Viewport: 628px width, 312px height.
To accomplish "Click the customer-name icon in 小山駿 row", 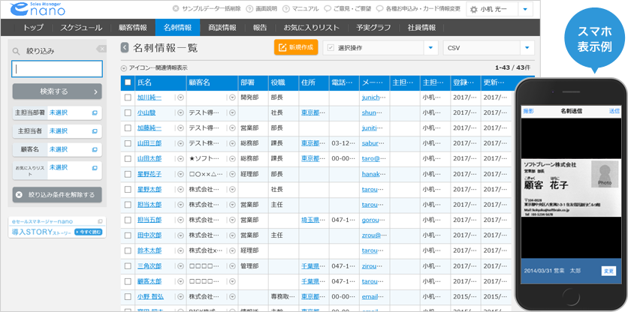I will (x=233, y=112).
